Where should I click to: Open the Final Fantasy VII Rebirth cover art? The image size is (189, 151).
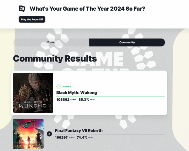point(28,134)
